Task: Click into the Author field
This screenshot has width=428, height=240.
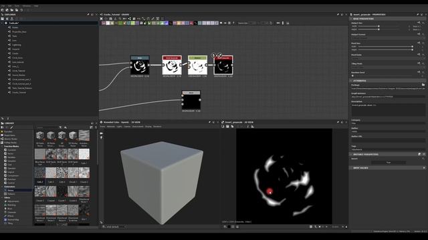Action: [x=388, y=132]
